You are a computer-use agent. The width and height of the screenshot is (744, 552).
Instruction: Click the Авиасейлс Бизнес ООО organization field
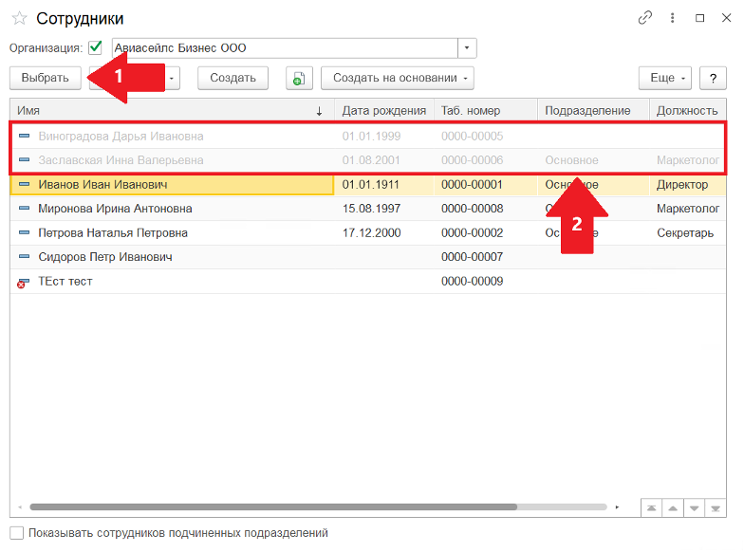point(285,48)
